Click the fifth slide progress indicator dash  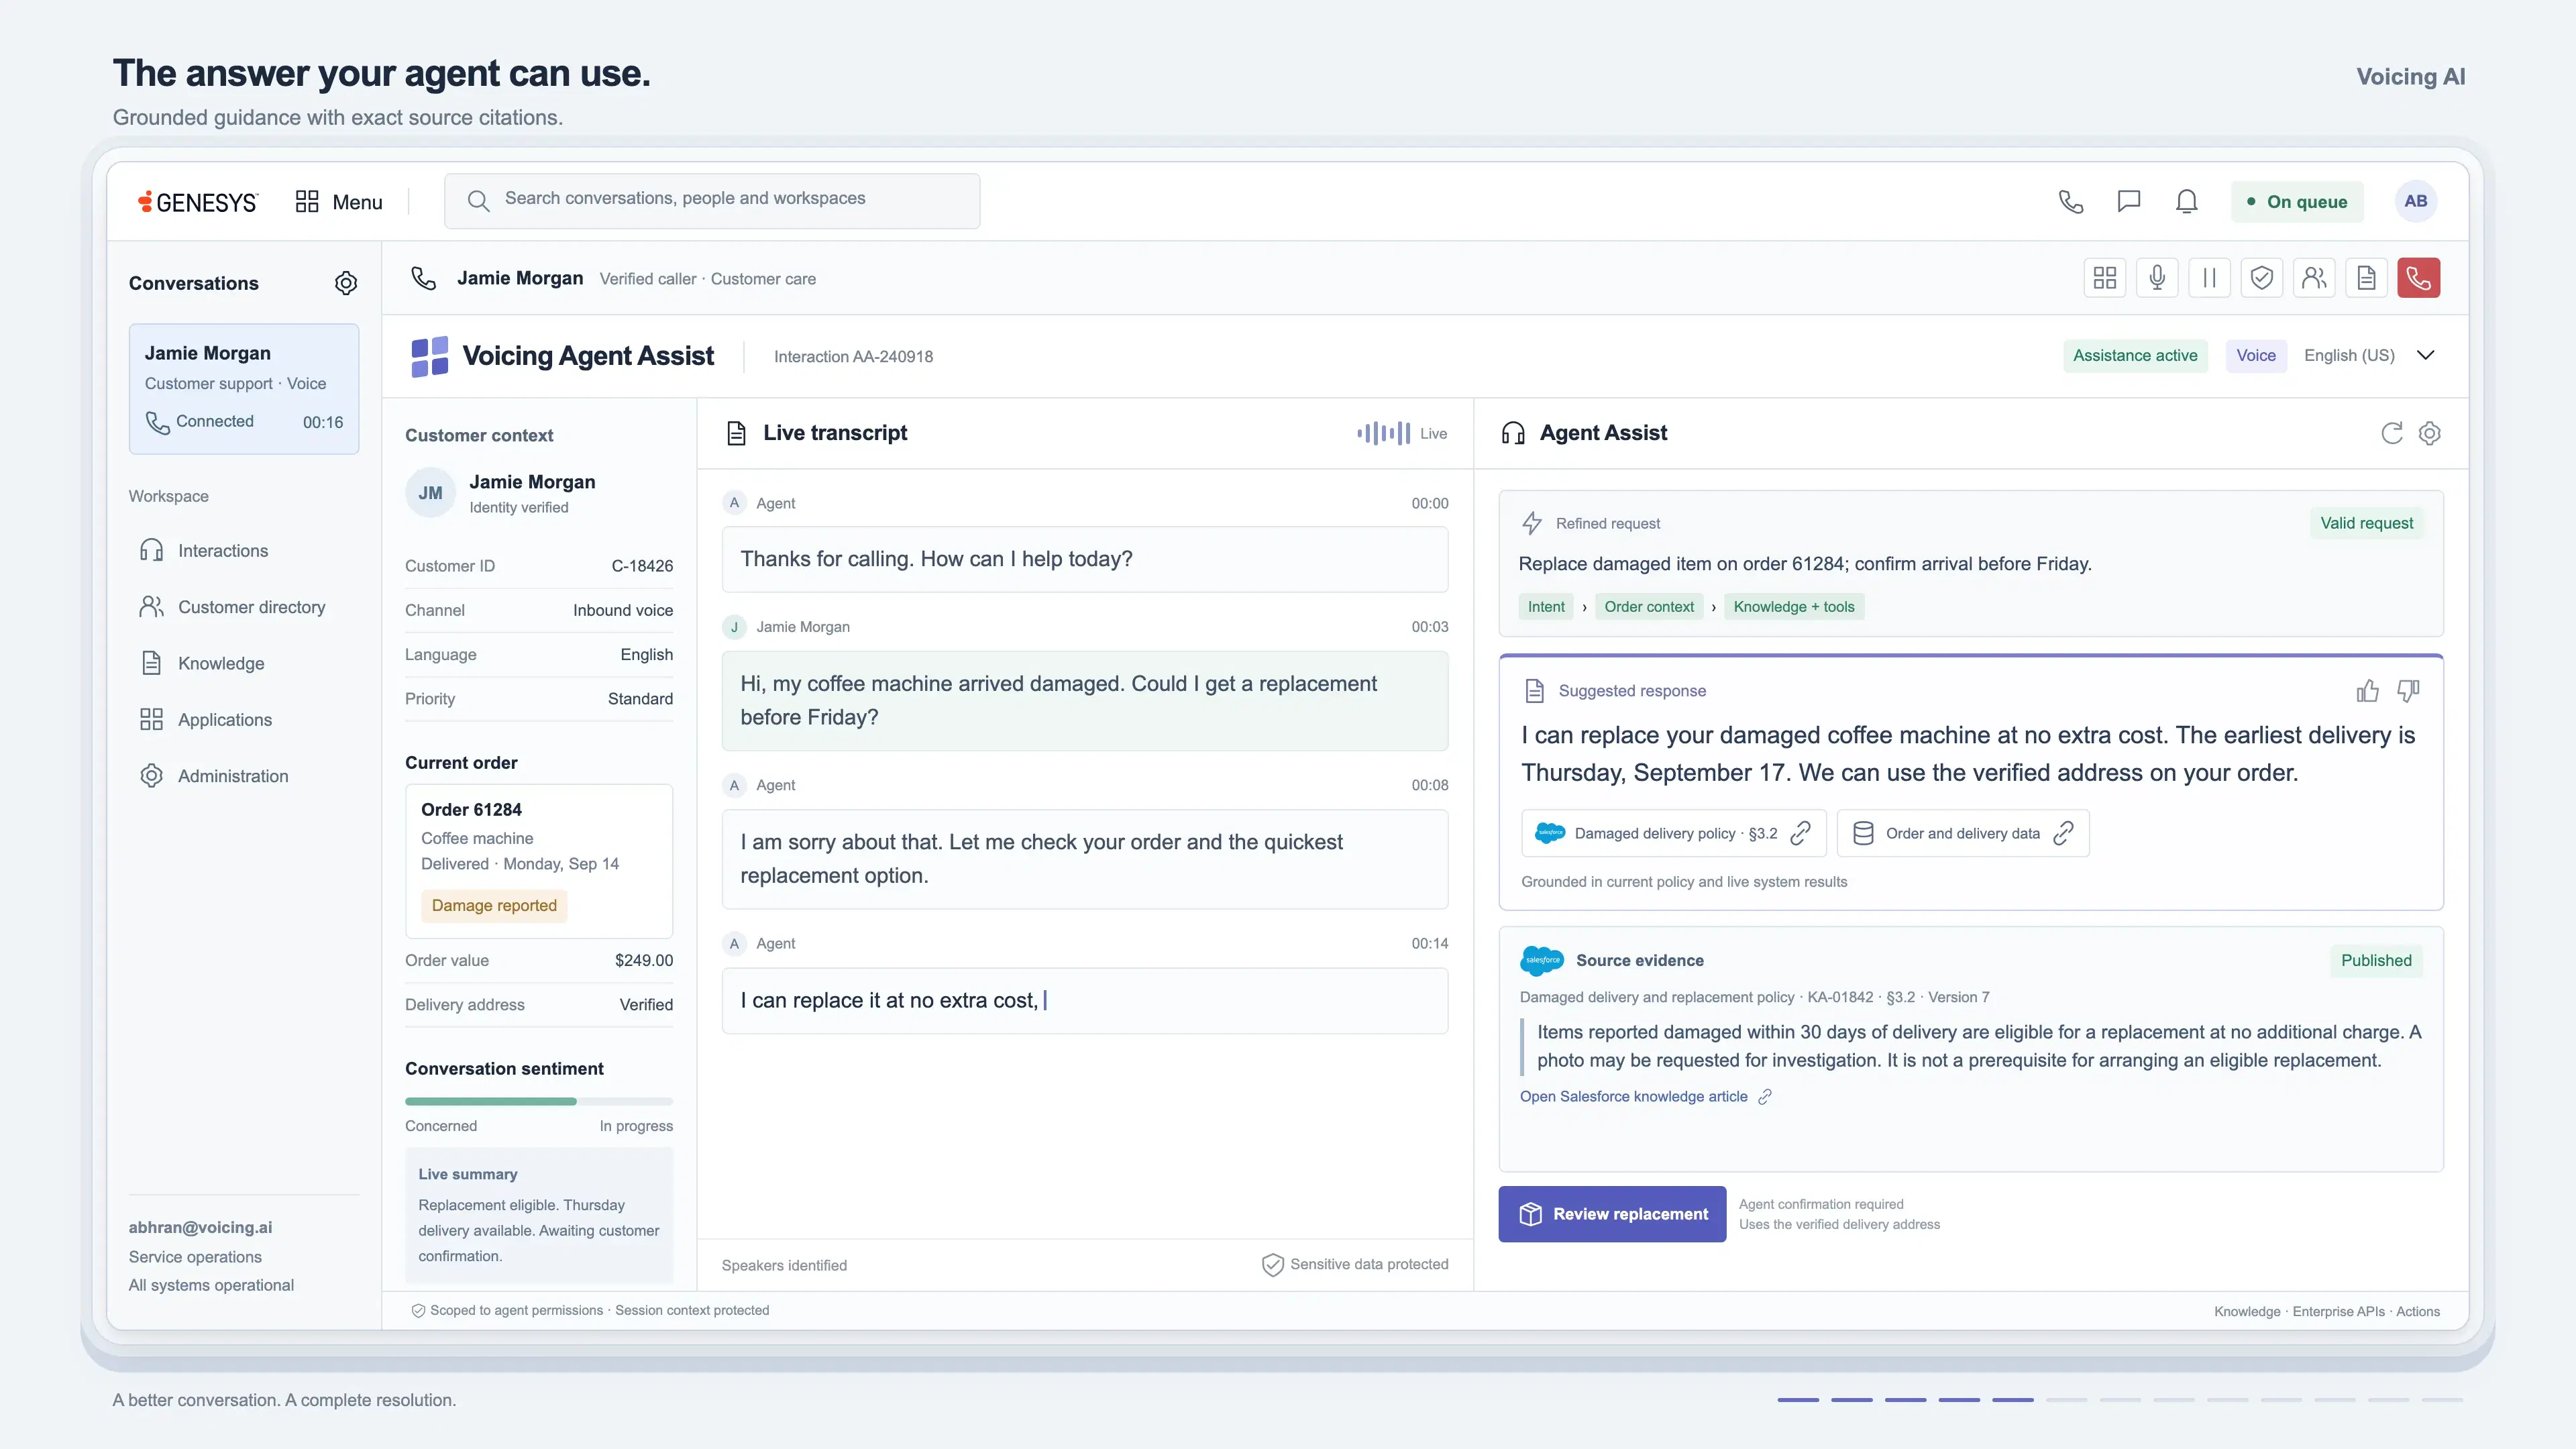point(2012,1400)
